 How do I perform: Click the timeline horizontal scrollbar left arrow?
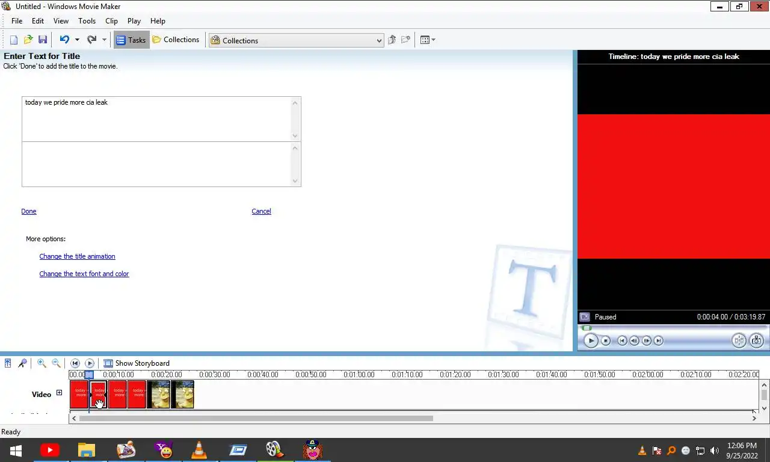(74, 418)
